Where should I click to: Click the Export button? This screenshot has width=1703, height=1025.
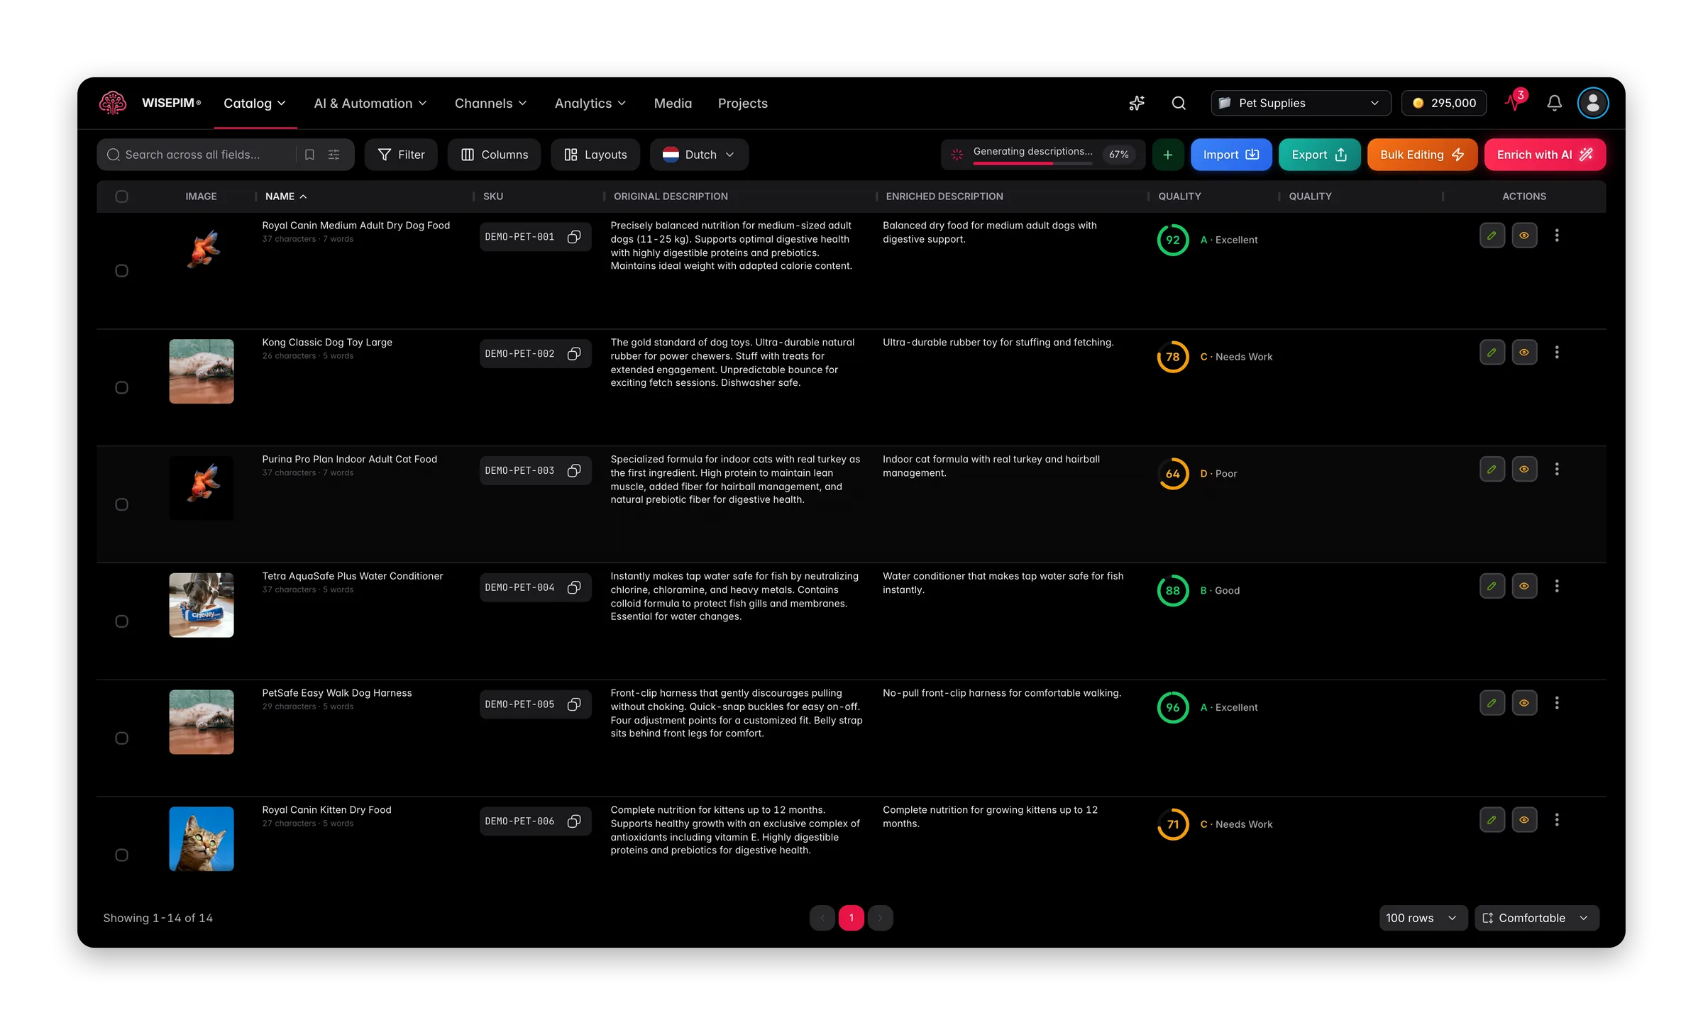[x=1319, y=155]
